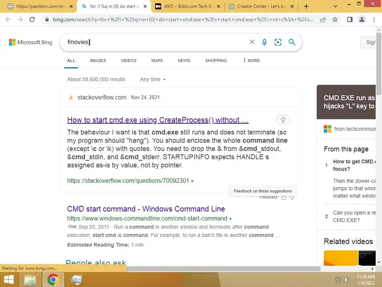Close the pastebin.com tab
Image resolution: width=382 pixels, height=287 pixels.
(x=71, y=6)
